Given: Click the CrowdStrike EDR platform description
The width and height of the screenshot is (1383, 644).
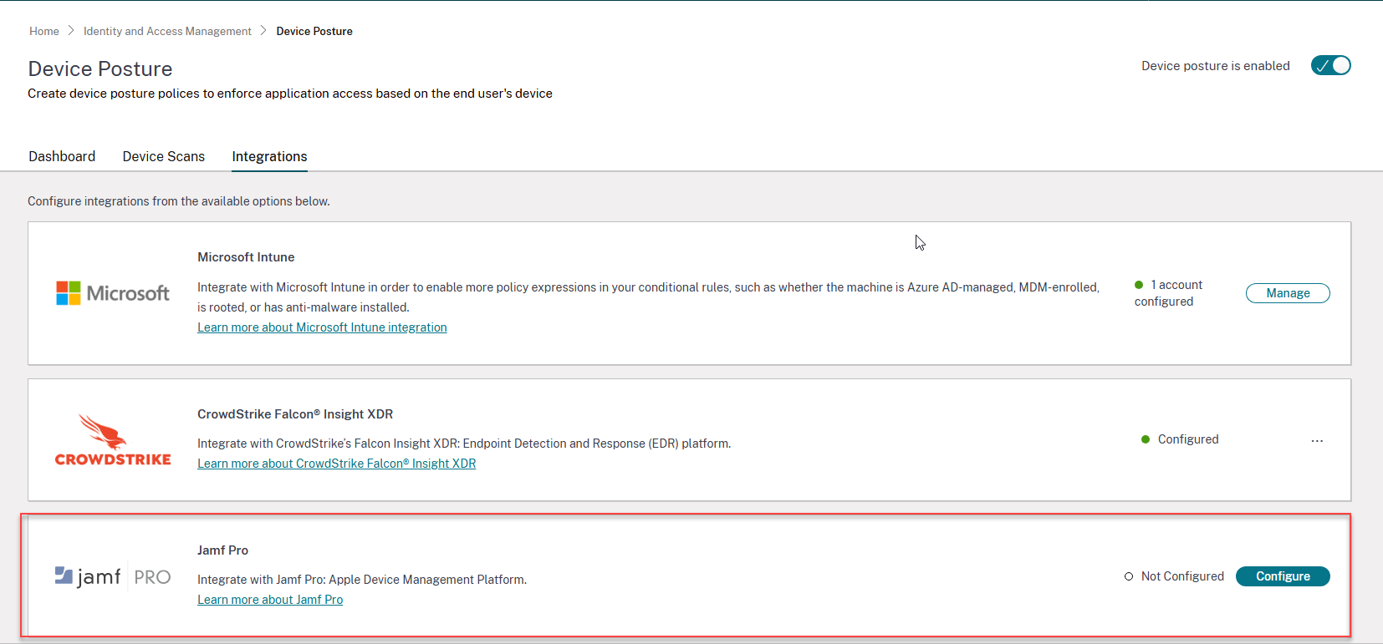Looking at the screenshot, I should pos(464,444).
